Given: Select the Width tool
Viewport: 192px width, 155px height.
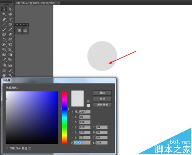Looking at the screenshot, I should [x=4, y=45].
